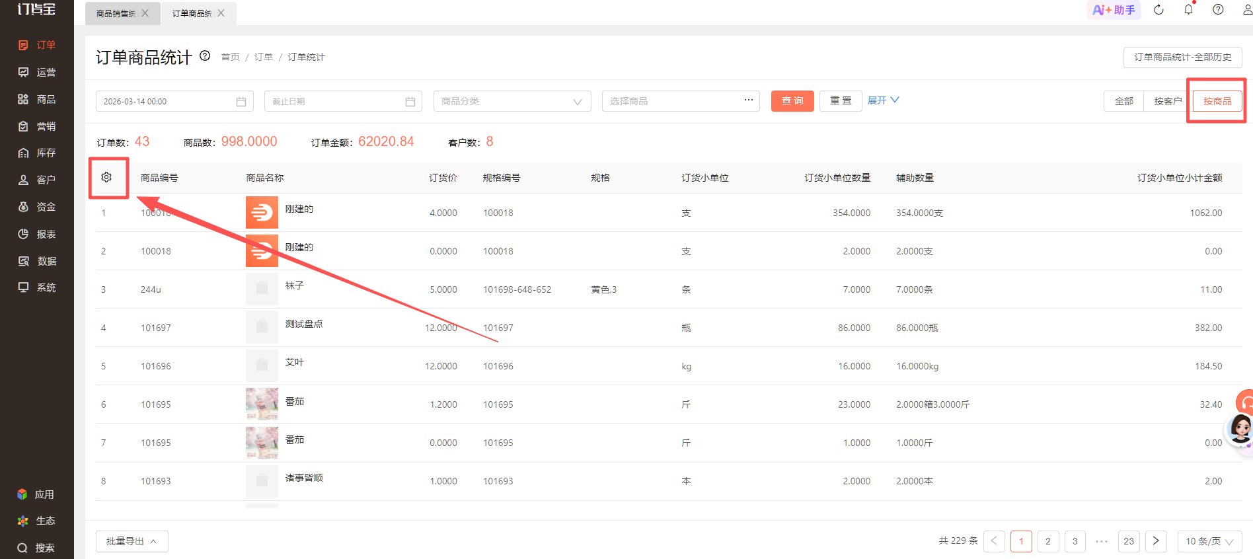Click the start date field 2026-03-14 00:00
This screenshot has width=1253, height=559.
(x=174, y=101)
